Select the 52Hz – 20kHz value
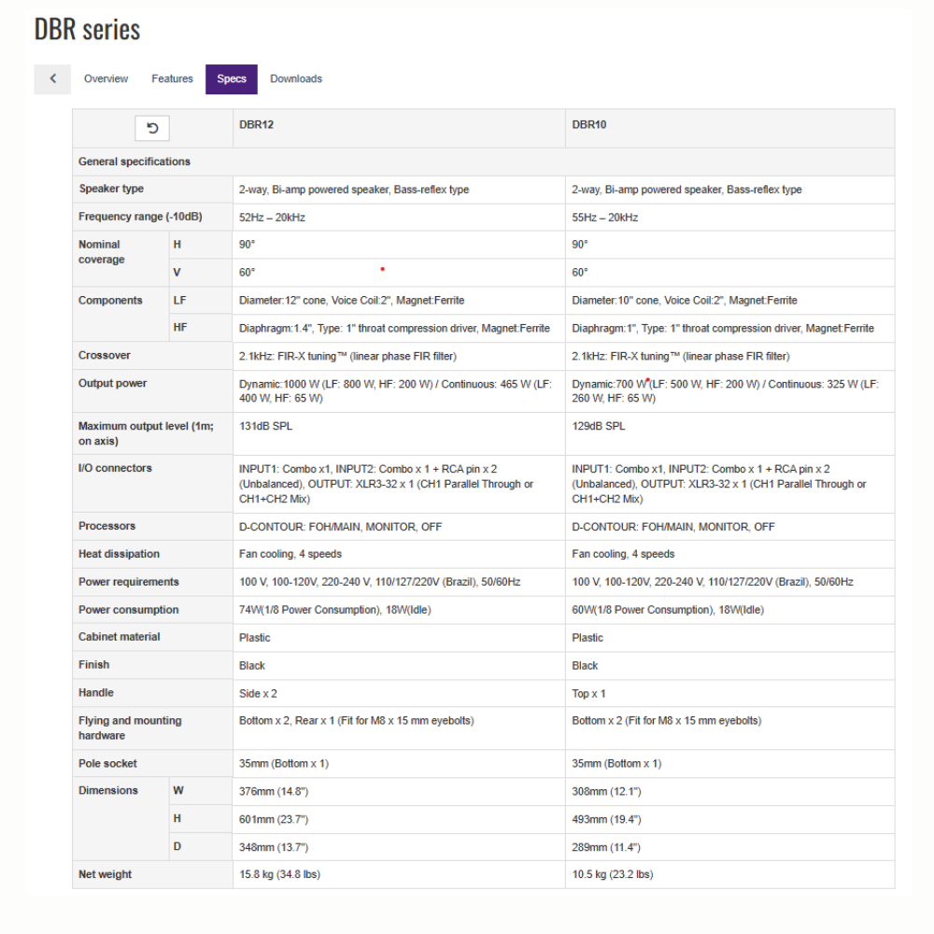The height and width of the screenshot is (934, 934). 272,218
